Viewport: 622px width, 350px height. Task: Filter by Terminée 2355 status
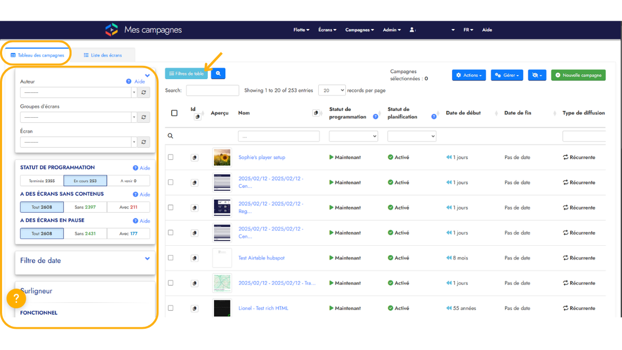point(42,181)
